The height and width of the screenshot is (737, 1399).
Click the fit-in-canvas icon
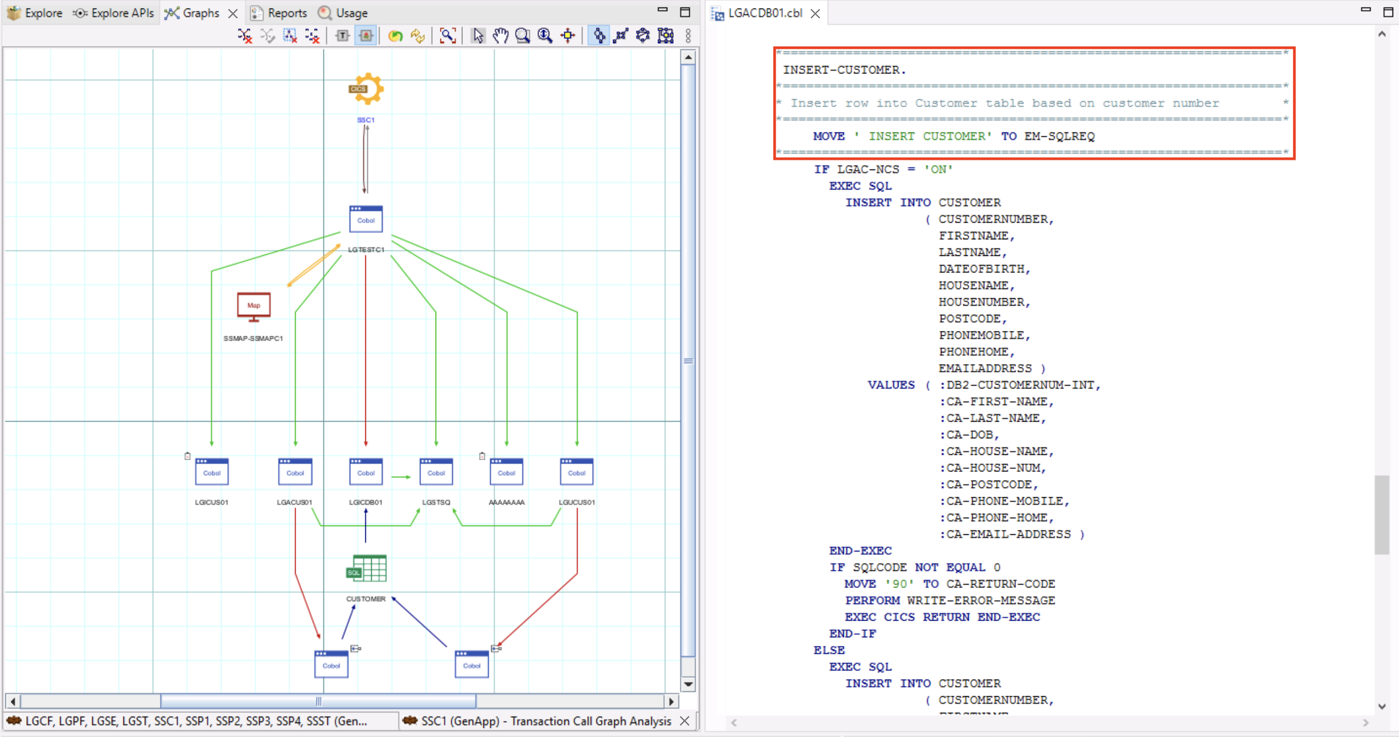[568, 36]
